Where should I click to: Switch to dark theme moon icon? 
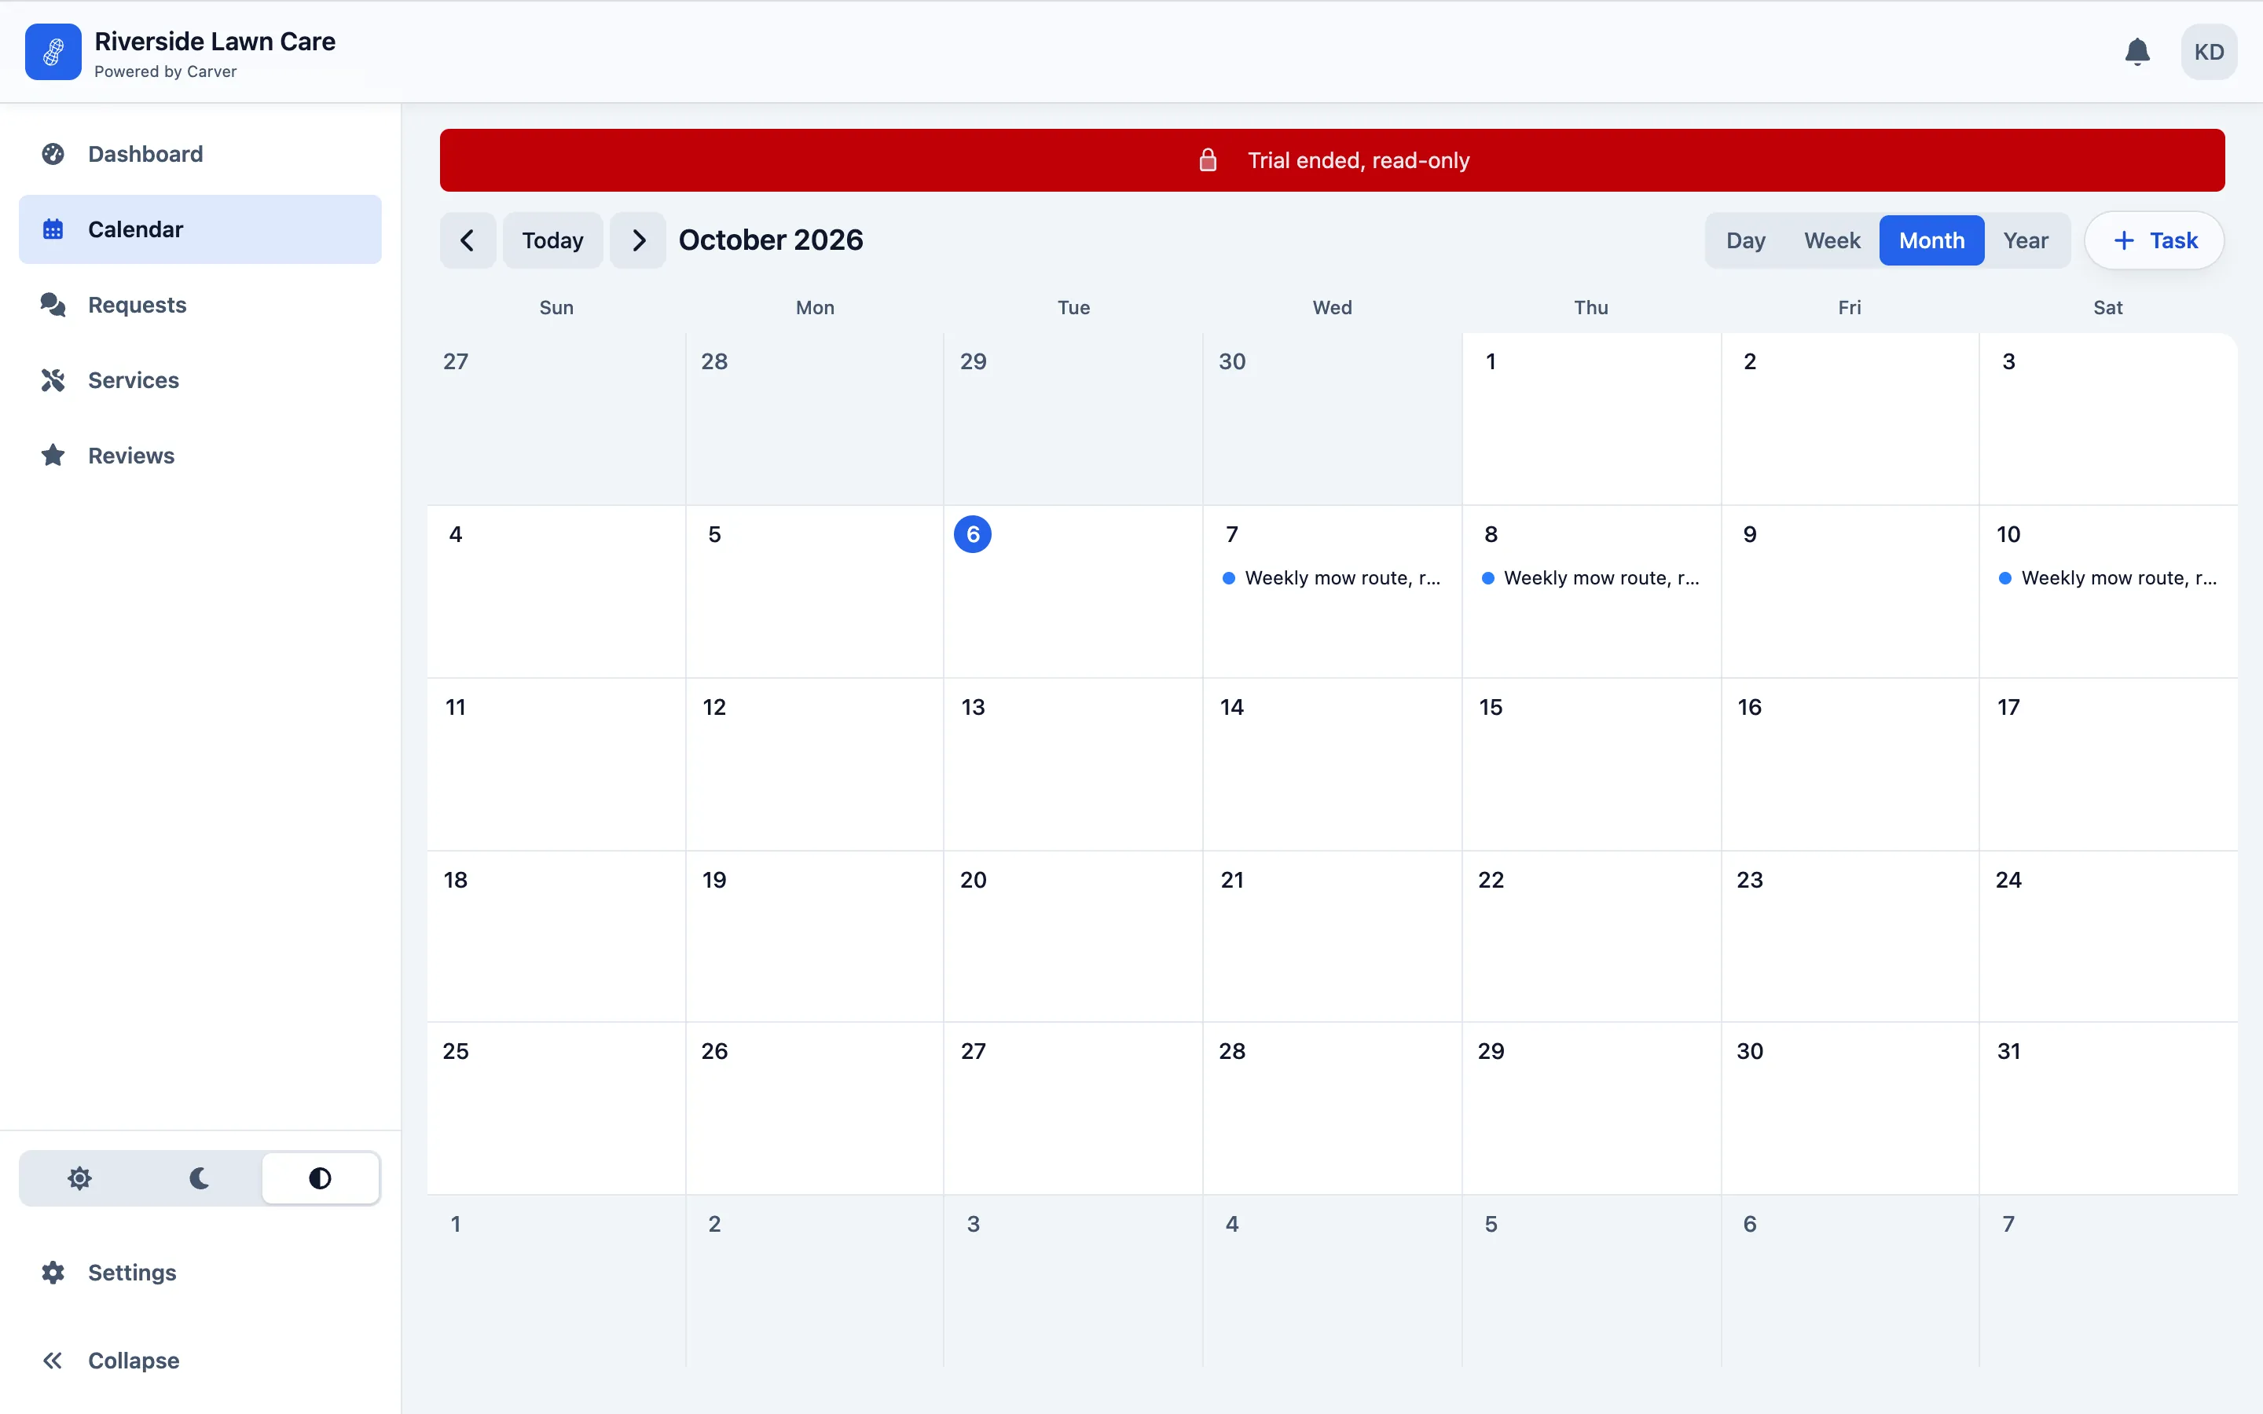pyautogui.click(x=199, y=1178)
